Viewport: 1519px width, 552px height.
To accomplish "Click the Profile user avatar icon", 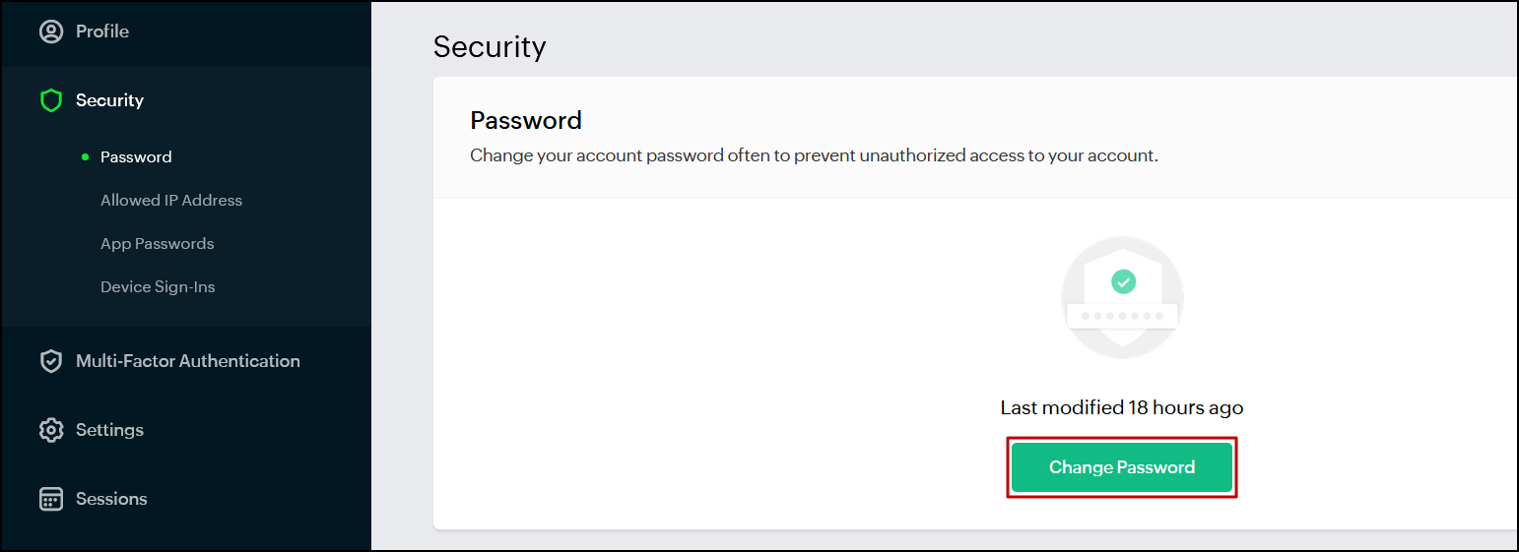I will point(50,31).
